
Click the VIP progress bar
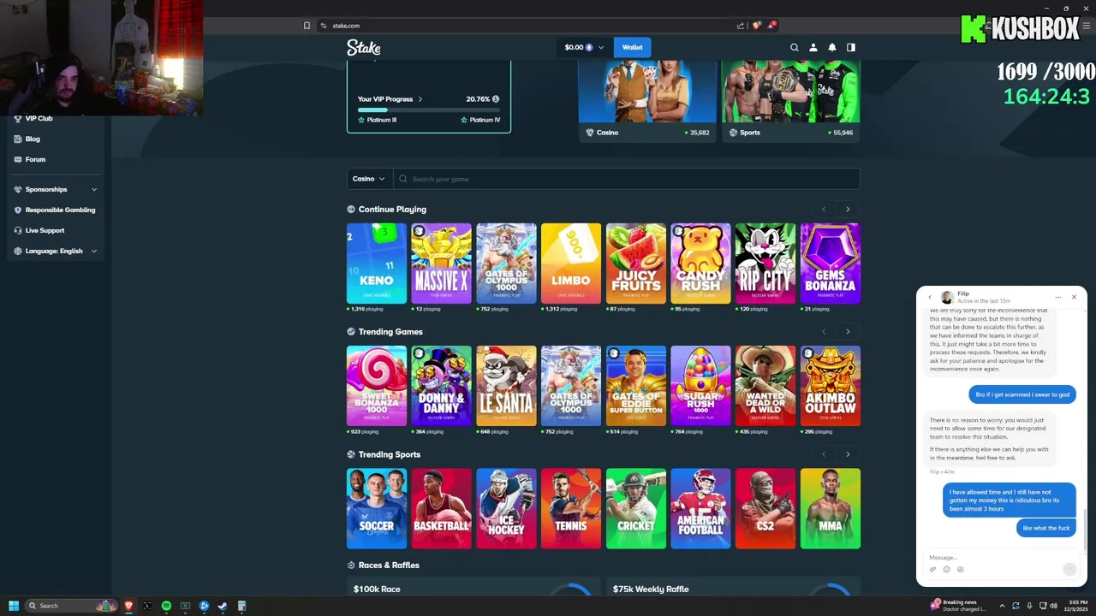[x=429, y=110]
